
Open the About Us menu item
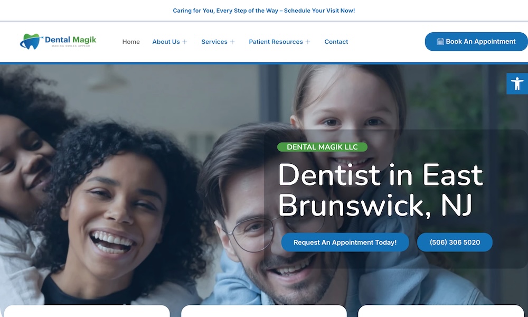tap(166, 42)
